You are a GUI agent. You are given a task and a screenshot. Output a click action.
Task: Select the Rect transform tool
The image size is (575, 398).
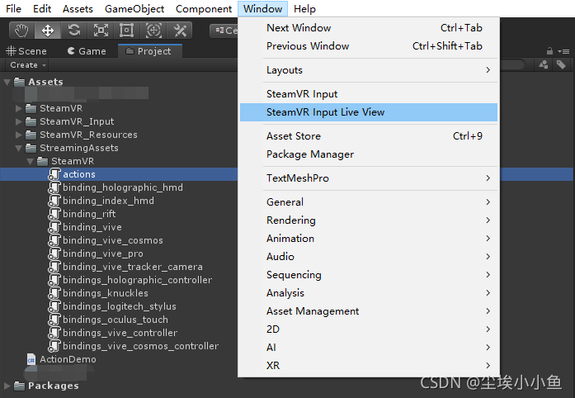click(126, 31)
